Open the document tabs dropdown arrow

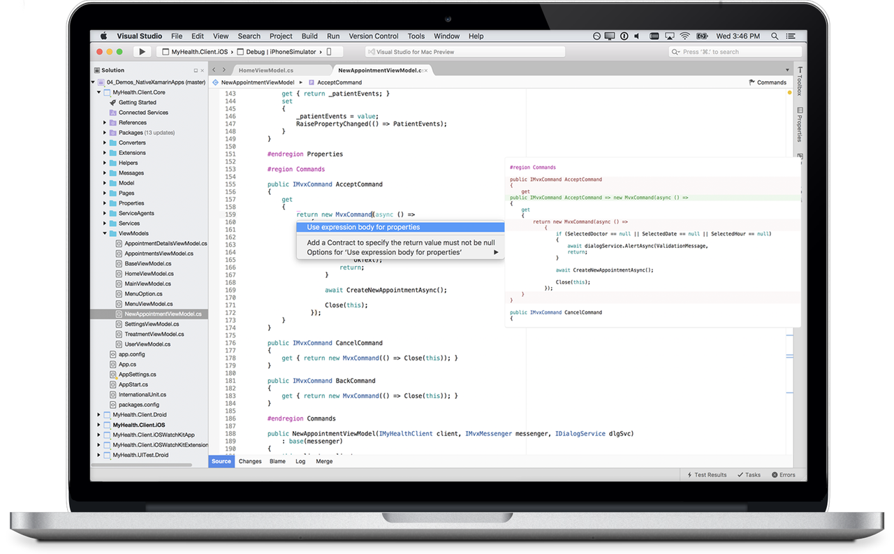coord(787,71)
